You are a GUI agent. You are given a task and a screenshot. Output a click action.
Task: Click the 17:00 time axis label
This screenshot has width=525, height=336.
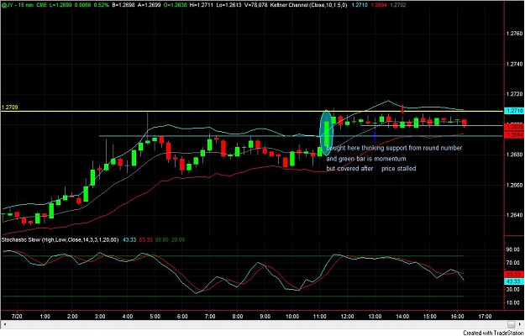click(x=485, y=316)
